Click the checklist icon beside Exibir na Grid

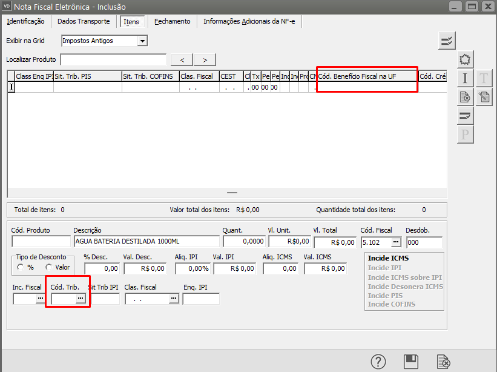click(447, 41)
